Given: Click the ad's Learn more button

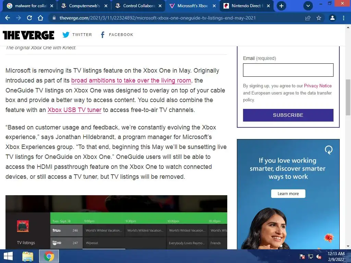Looking at the screenshot, I should 288,194.
